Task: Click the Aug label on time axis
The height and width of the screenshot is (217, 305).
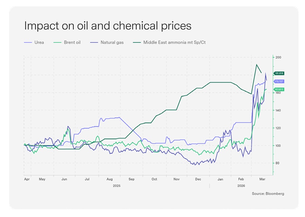Action: coord(109,179)
